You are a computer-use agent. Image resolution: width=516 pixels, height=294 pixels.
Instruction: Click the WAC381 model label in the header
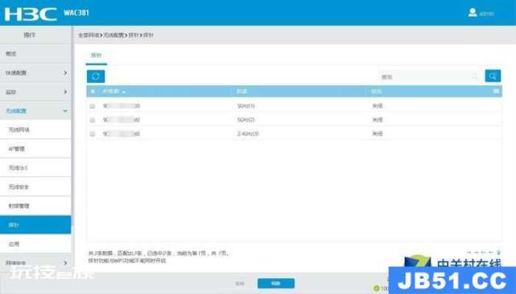tap(77, 12)
